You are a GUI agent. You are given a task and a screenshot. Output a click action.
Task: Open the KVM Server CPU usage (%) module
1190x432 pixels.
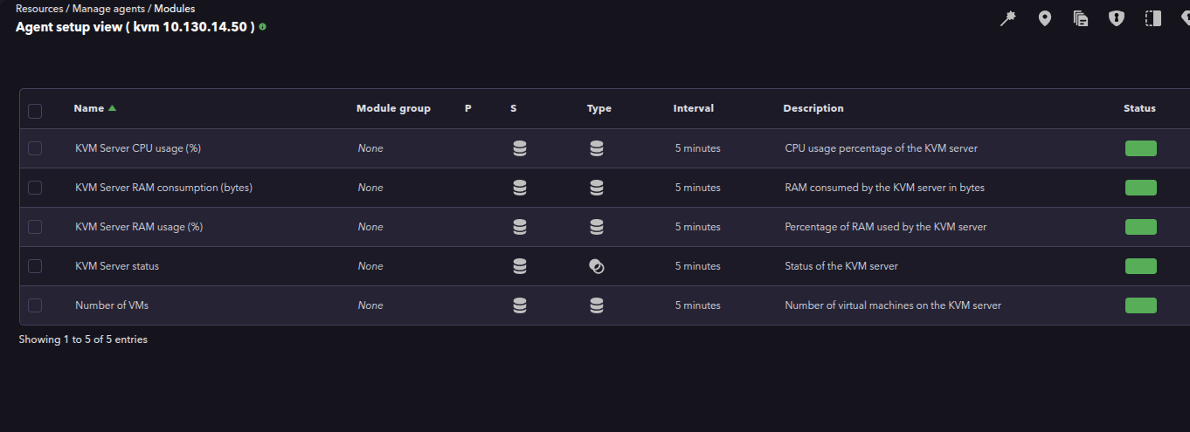[x=138, y=148]
